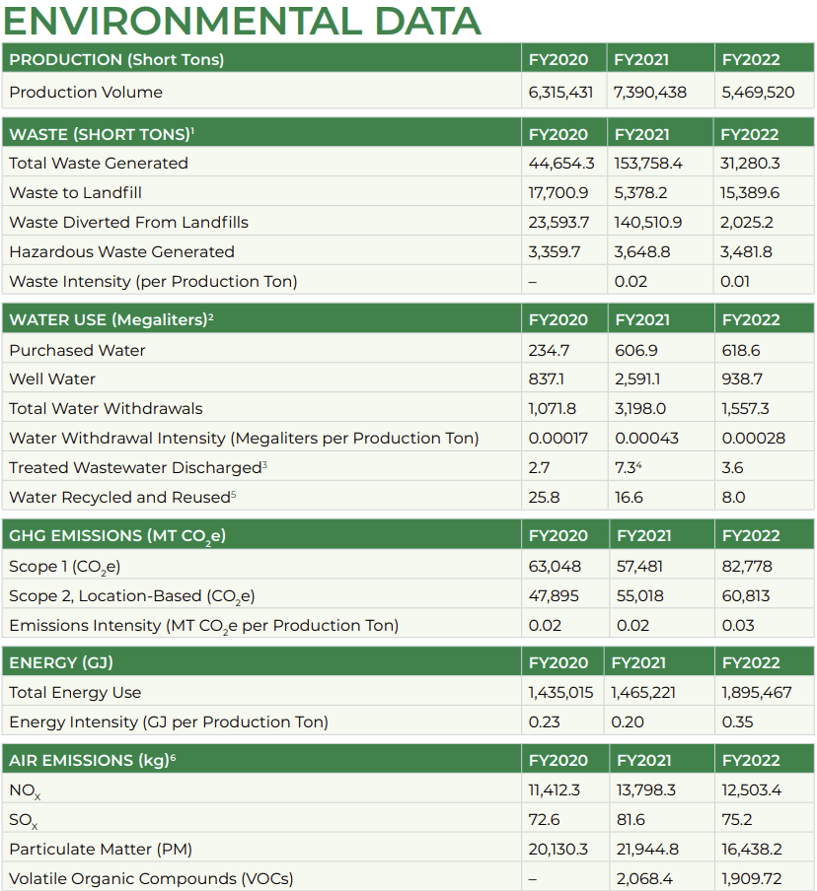Click the FY2022 header in the Energy section
Screen dimensions: 817x891
751,663
